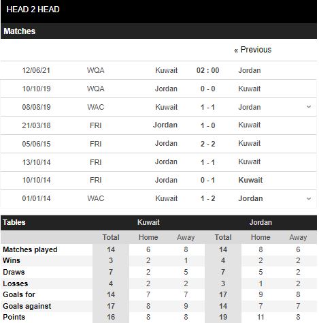Click the Tables section header label

[14, 222]
